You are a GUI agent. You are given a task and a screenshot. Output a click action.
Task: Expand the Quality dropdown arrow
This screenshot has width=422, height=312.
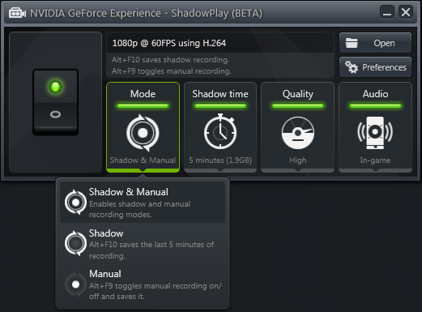[x=298, y=170]
